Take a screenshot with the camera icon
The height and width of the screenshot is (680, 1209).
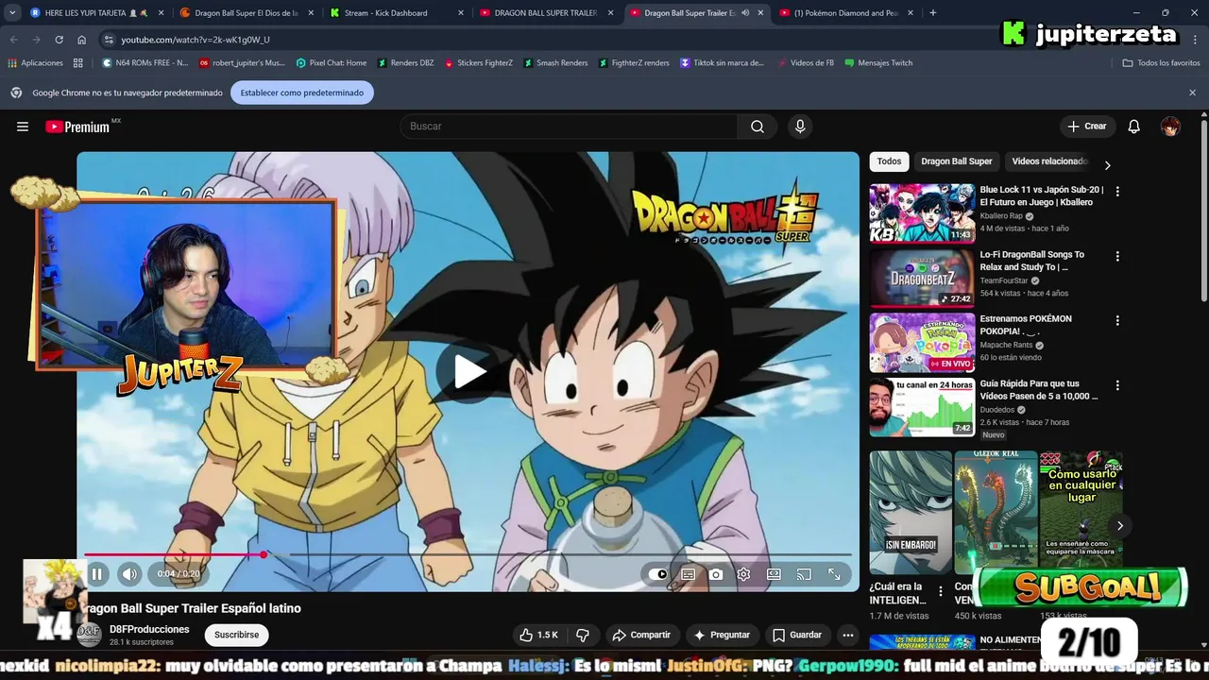point(716,574)
